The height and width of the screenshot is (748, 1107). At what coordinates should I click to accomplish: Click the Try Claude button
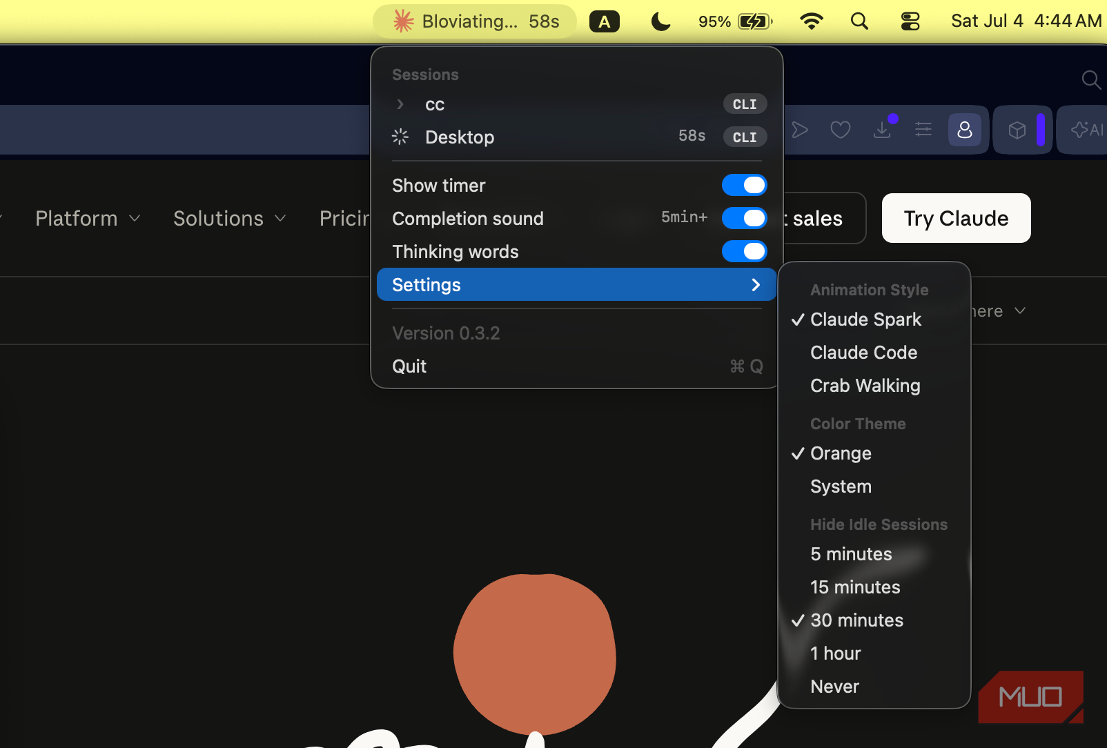coord(957,218)
